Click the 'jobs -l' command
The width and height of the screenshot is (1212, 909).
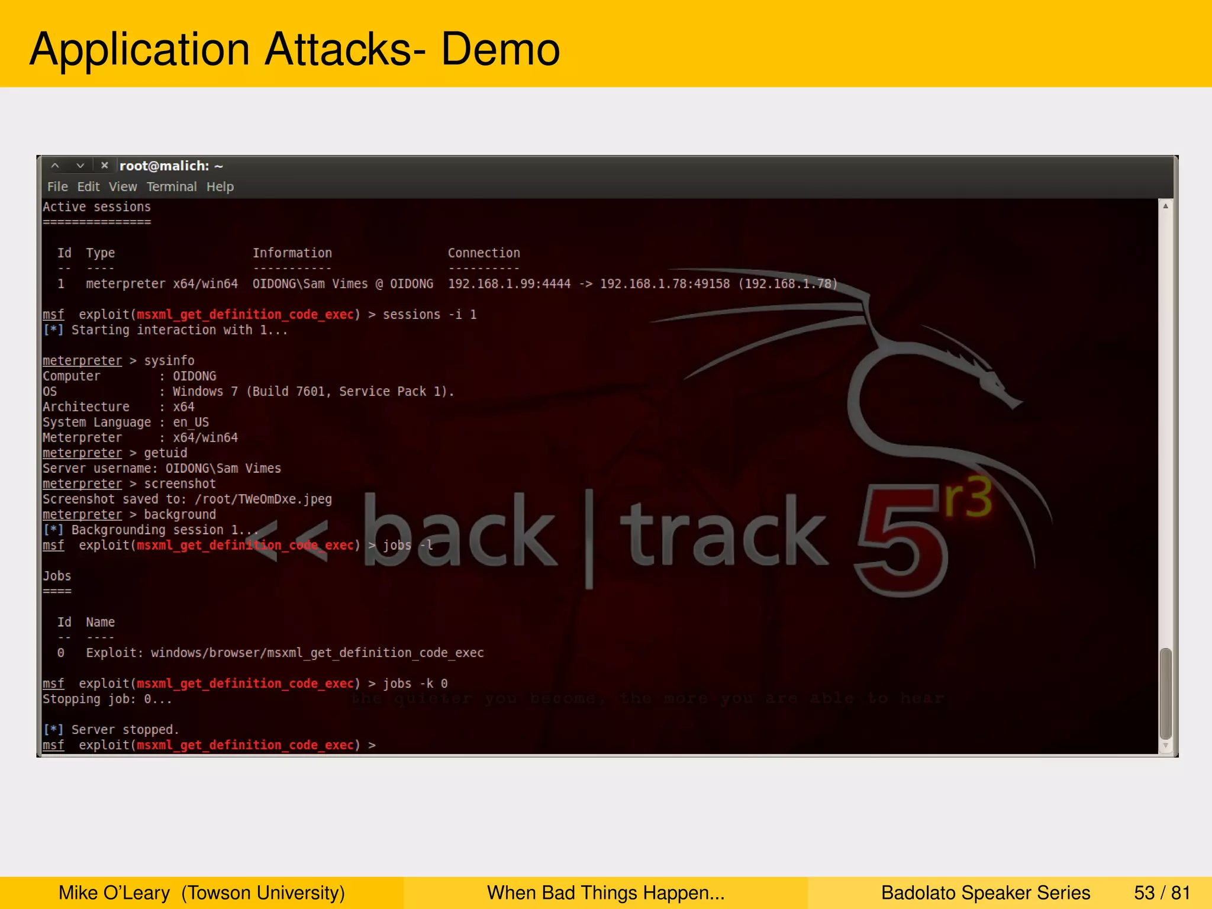pos(408,546)
